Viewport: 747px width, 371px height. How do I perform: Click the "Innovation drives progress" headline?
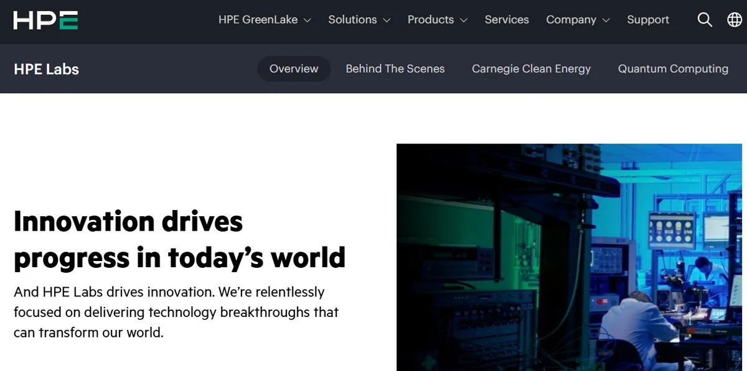(x=179, y=239)
